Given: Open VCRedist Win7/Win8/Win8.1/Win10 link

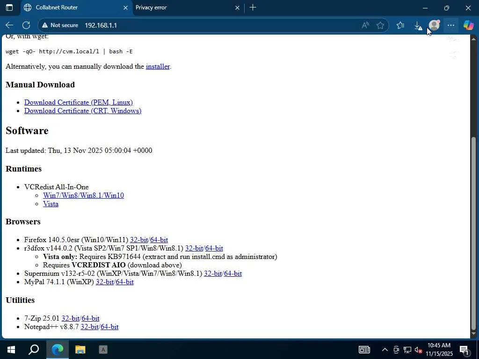Looking at the screenshot, I should pos(83,195).
